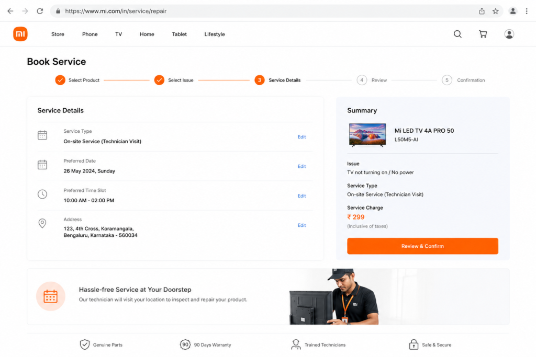
Task: Edit the Preferred Time Slot
Action: [x=301, y=196]
